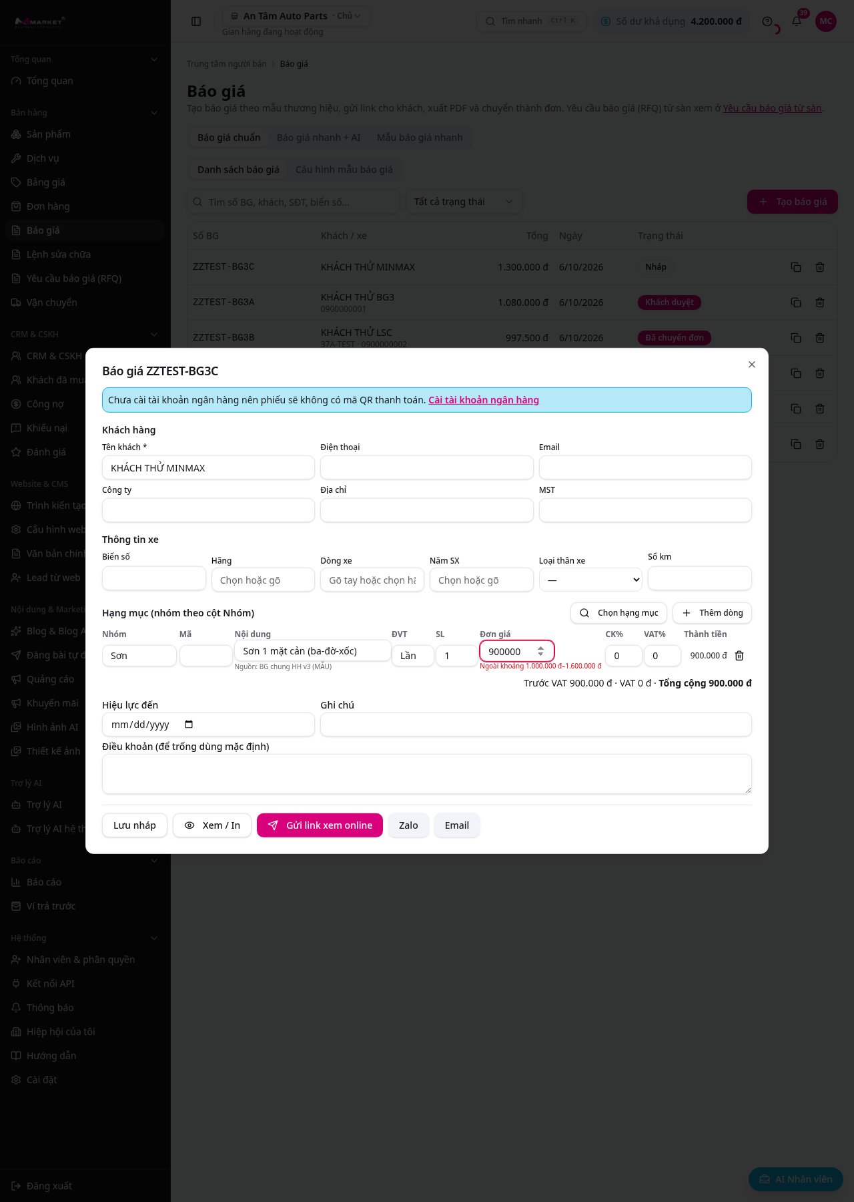Focus the Điện thoại input field
The height and width of the screenshot is (1202, 854).
point(427,467)
